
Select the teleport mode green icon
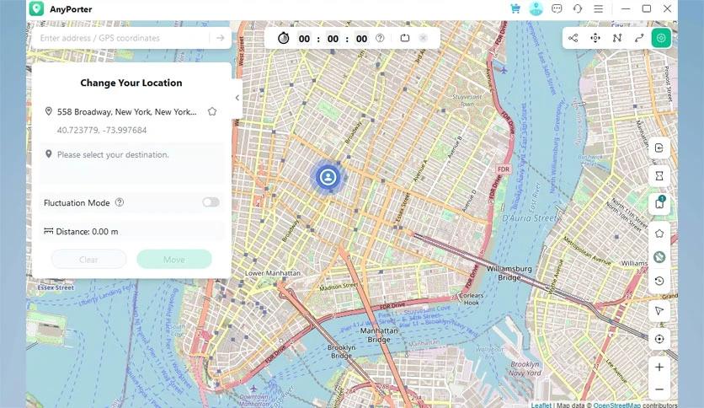click(x=661, y=38)
